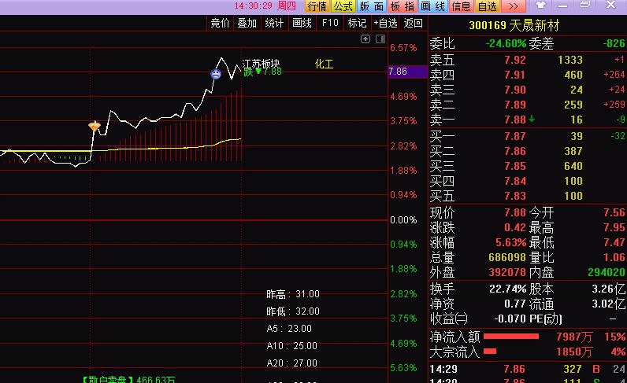Click the up-arrow chart icon
Screen dimensions: 627x383
click(365, 39)
